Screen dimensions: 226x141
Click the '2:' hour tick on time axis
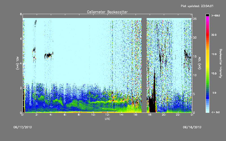pos(37,115)
